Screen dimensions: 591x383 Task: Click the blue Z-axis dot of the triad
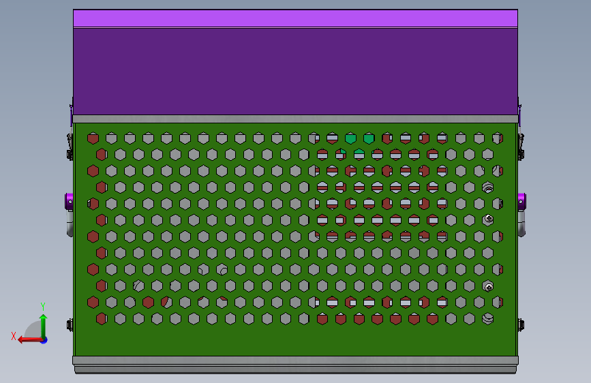point(44,340)
